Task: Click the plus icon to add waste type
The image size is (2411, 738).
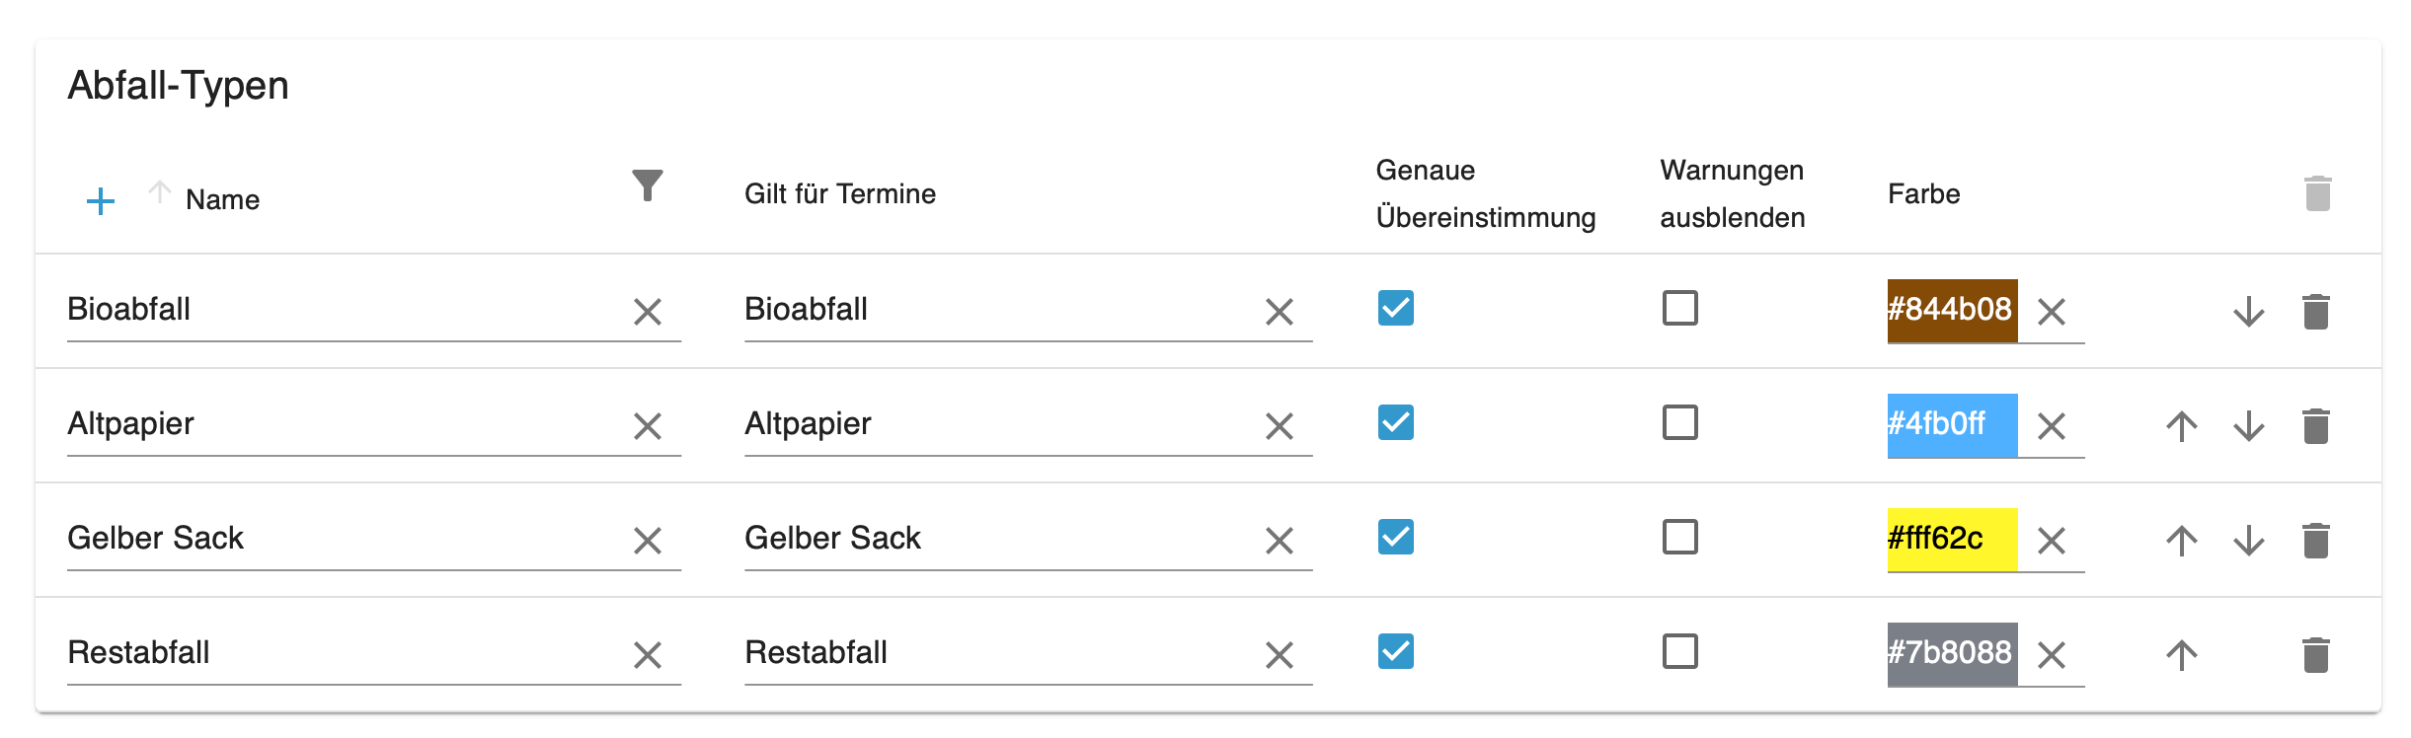Action: coord(101,201)
